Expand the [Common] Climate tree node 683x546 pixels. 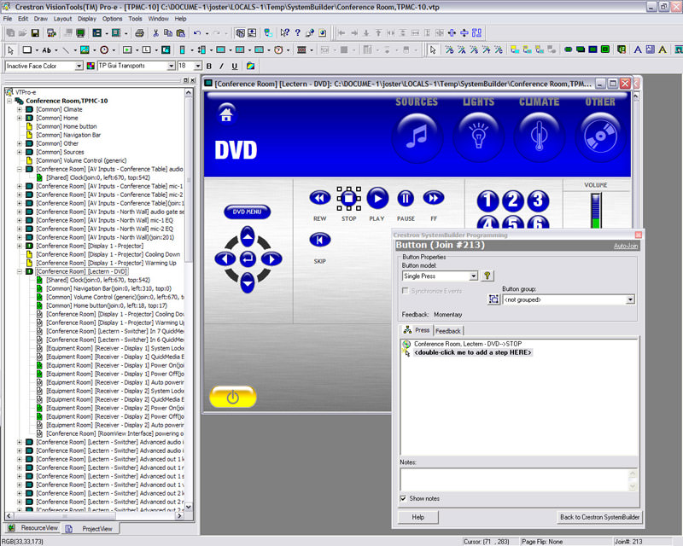19,110
